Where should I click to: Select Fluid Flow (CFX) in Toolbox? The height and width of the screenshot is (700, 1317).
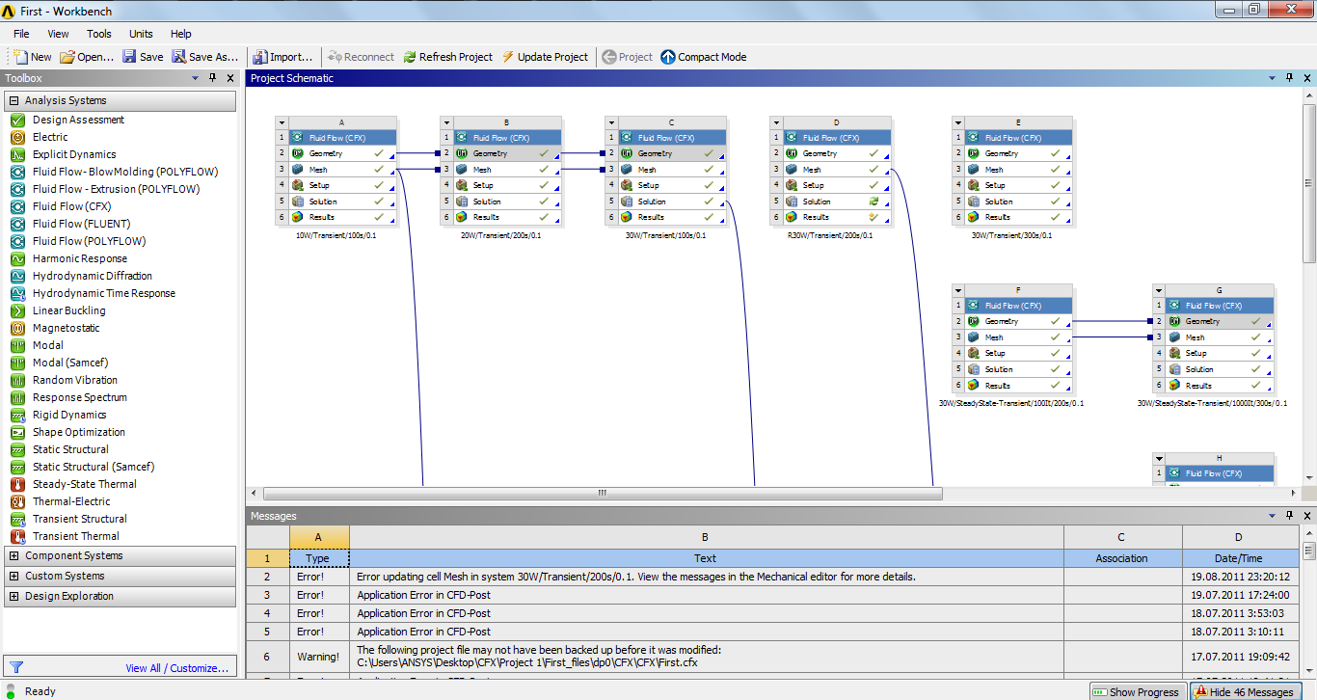pos(71,206)
